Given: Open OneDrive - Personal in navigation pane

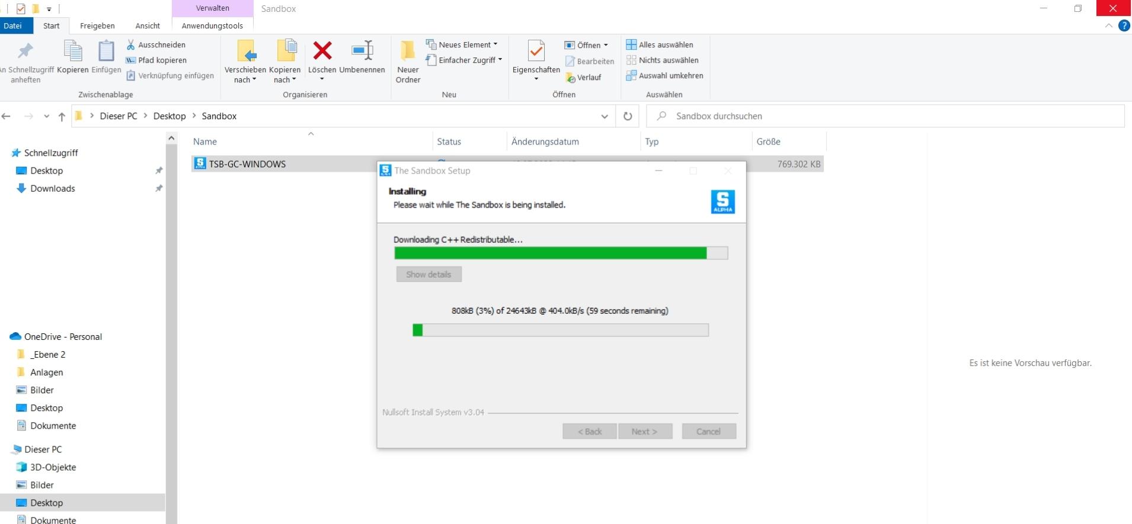Looking at the screenshot, I should 63,336.
